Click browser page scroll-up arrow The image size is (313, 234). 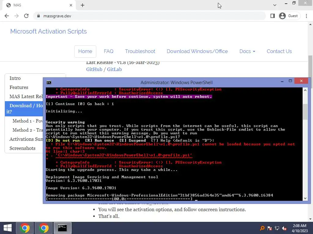(310, 24)
